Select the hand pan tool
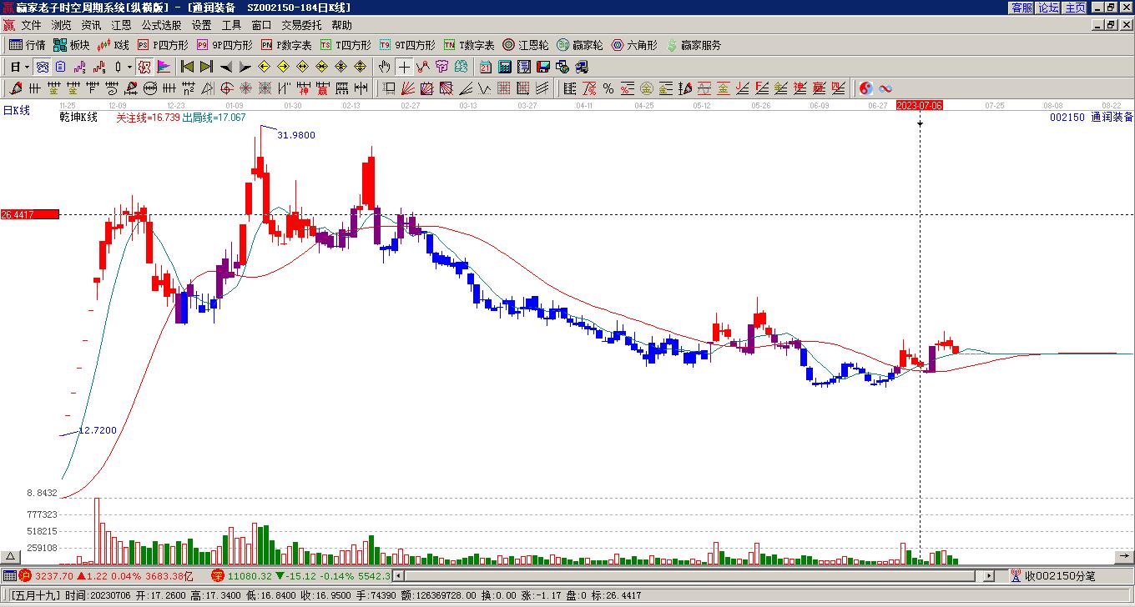Viewport: 1135px width, 607px height. point(385,67)
